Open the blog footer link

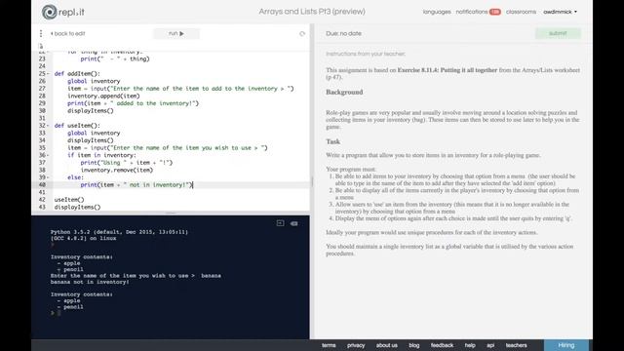click(x=413, y=345)
